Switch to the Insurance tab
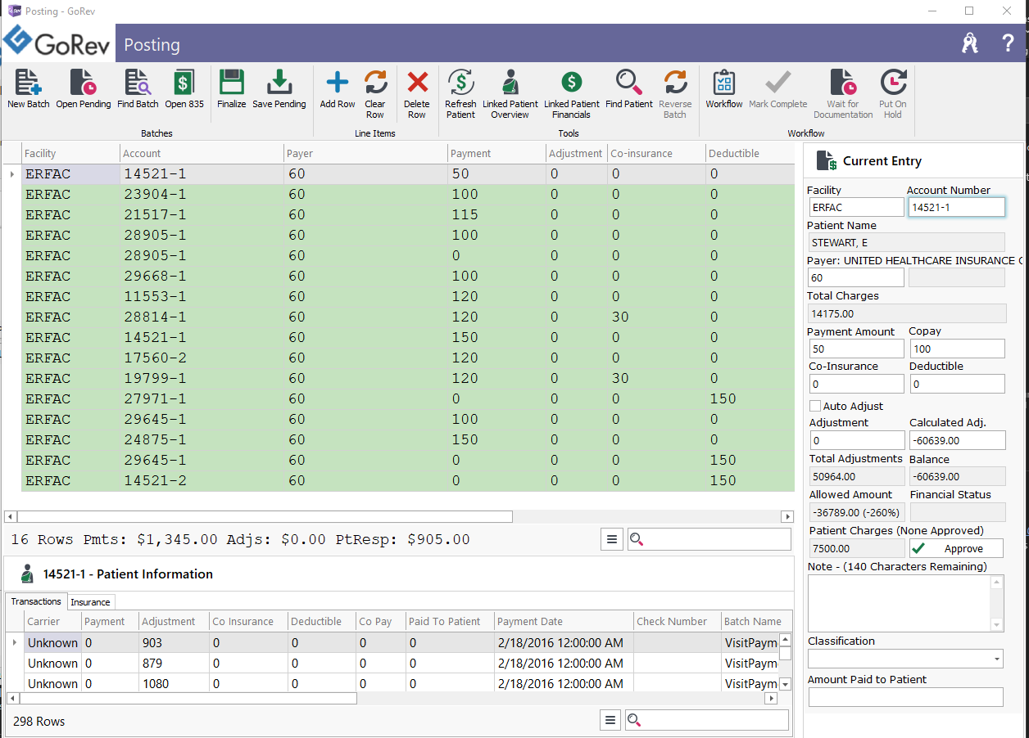This screenshot has width=1029, height=738. pyautogui.click(x=90, y=601)
